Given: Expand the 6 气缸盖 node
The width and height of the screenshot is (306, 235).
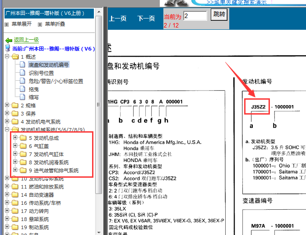Looking at the screenshot, I should [15, 146].
